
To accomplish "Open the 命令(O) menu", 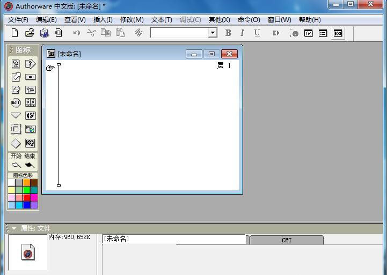I will (249, 20).
